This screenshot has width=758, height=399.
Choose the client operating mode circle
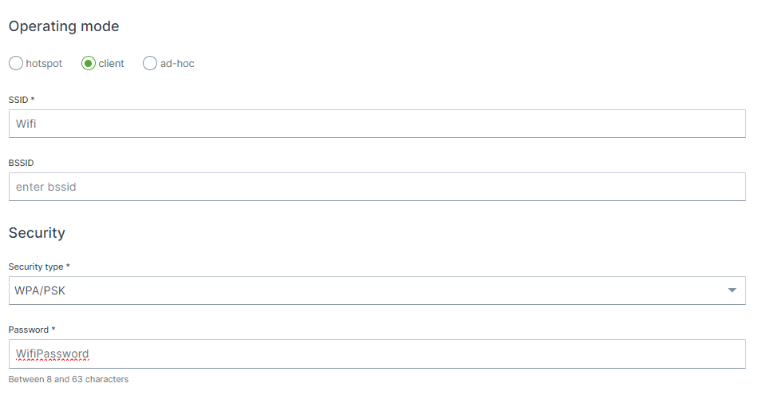click(89, 64)
